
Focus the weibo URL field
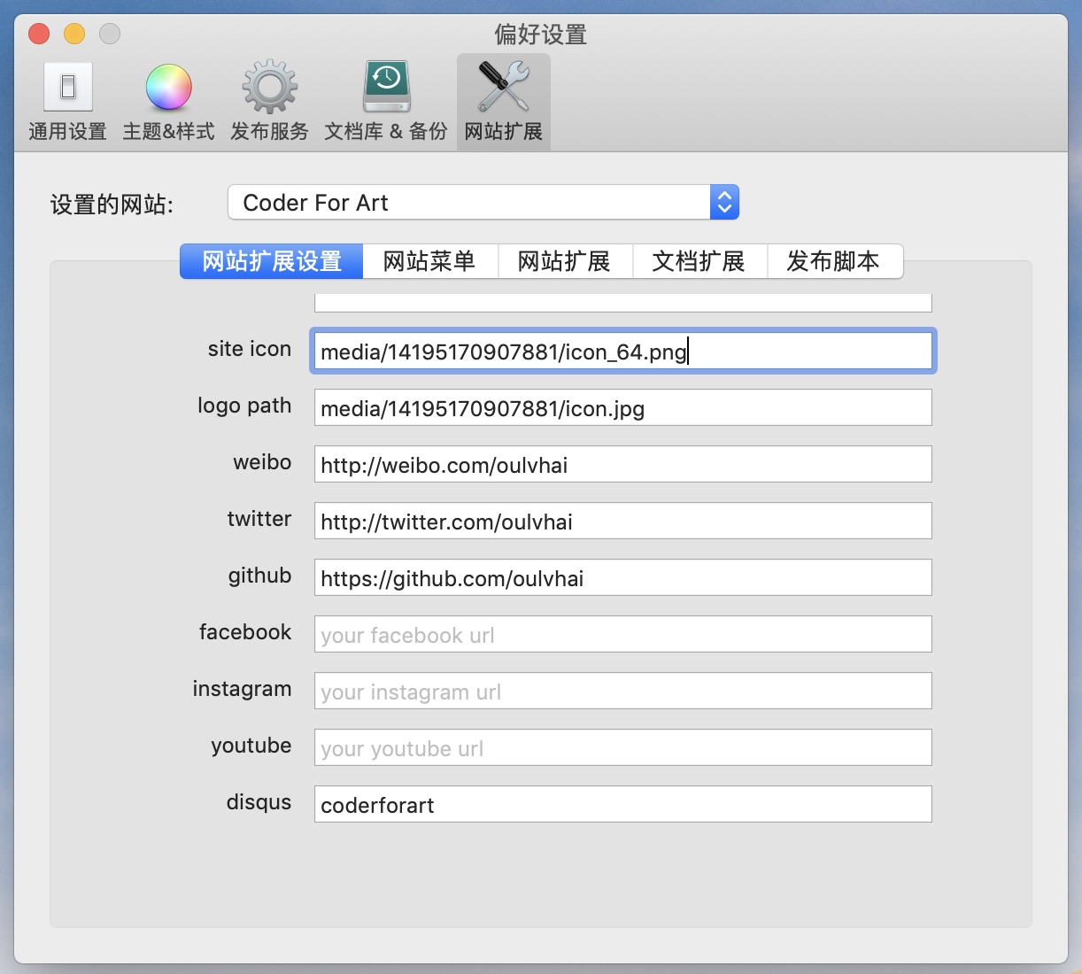(x=622, y=465)
